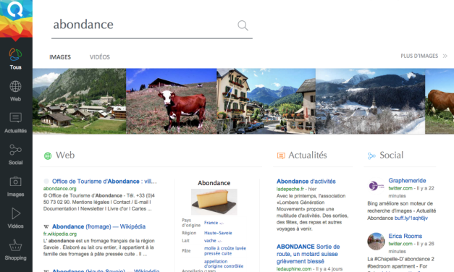Open the ledauphine.com source link

294,269
